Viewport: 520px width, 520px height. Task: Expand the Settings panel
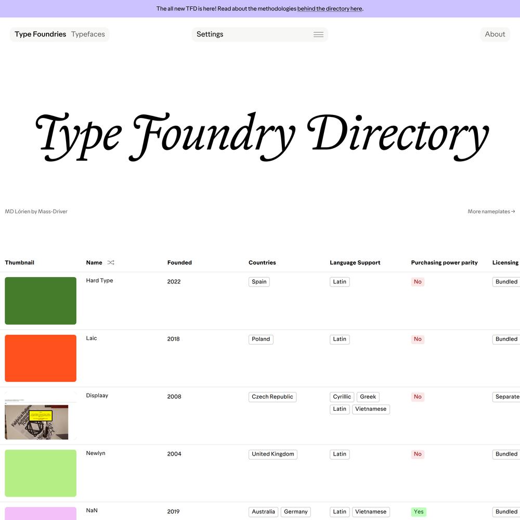click(259, 34)
